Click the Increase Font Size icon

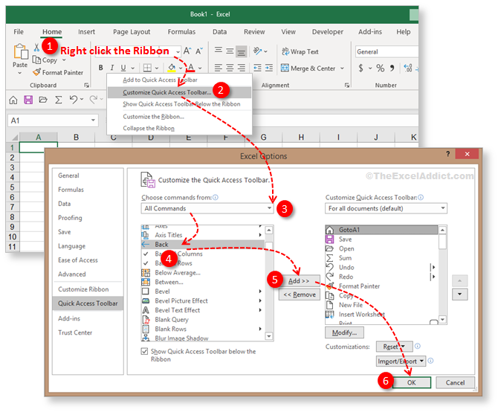click(x=187, y=51)
